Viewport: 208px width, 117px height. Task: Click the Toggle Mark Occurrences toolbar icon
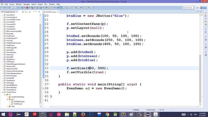point(61,8)
